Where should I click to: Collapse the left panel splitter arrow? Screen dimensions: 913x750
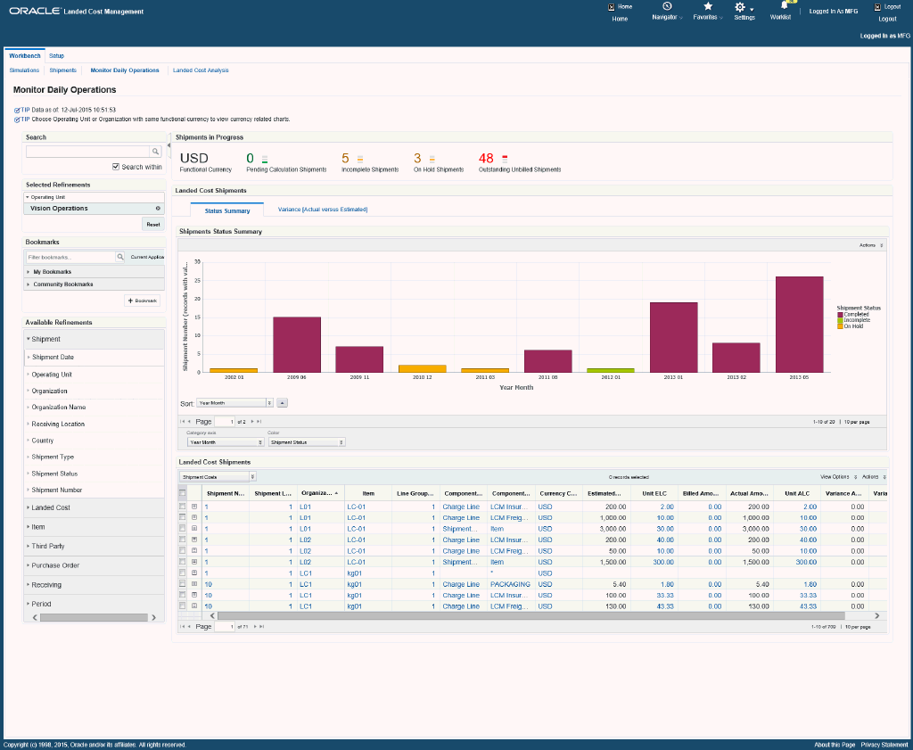169,145
